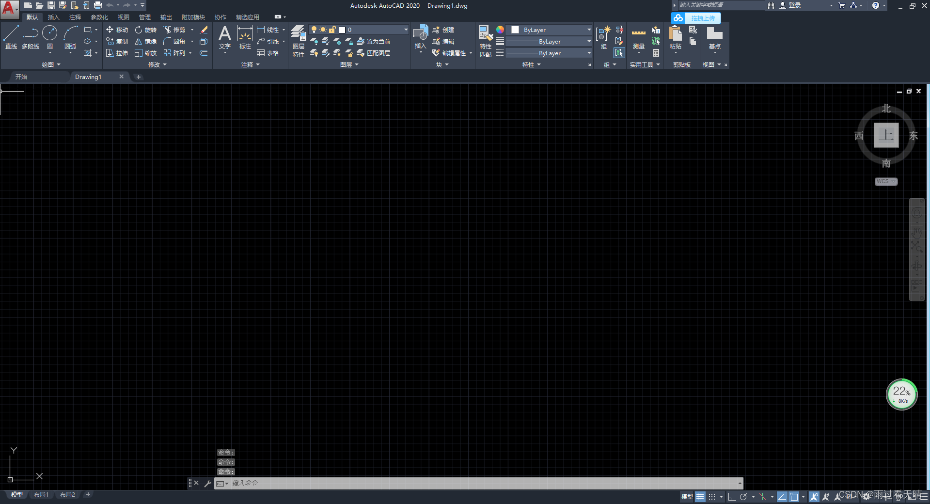The width and height of the screenshot is (930, 504).
Task: Click 创建 (Create Block) button
Action: pyautogui.click(x=443, y=30)
